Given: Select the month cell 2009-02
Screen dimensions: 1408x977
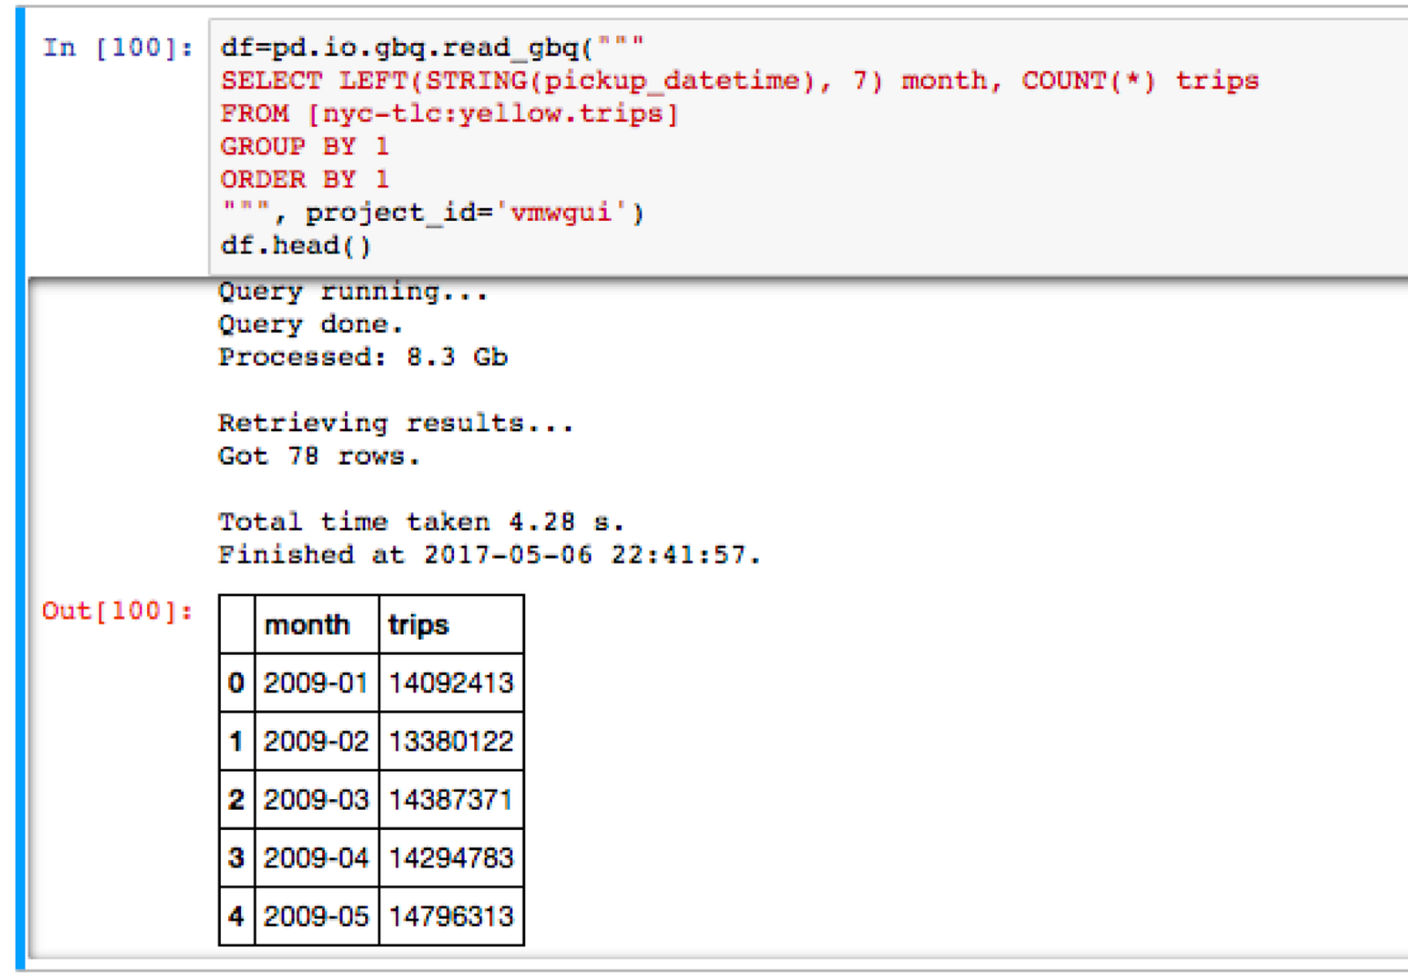Looking at the screenshot, I should point(317,741).
